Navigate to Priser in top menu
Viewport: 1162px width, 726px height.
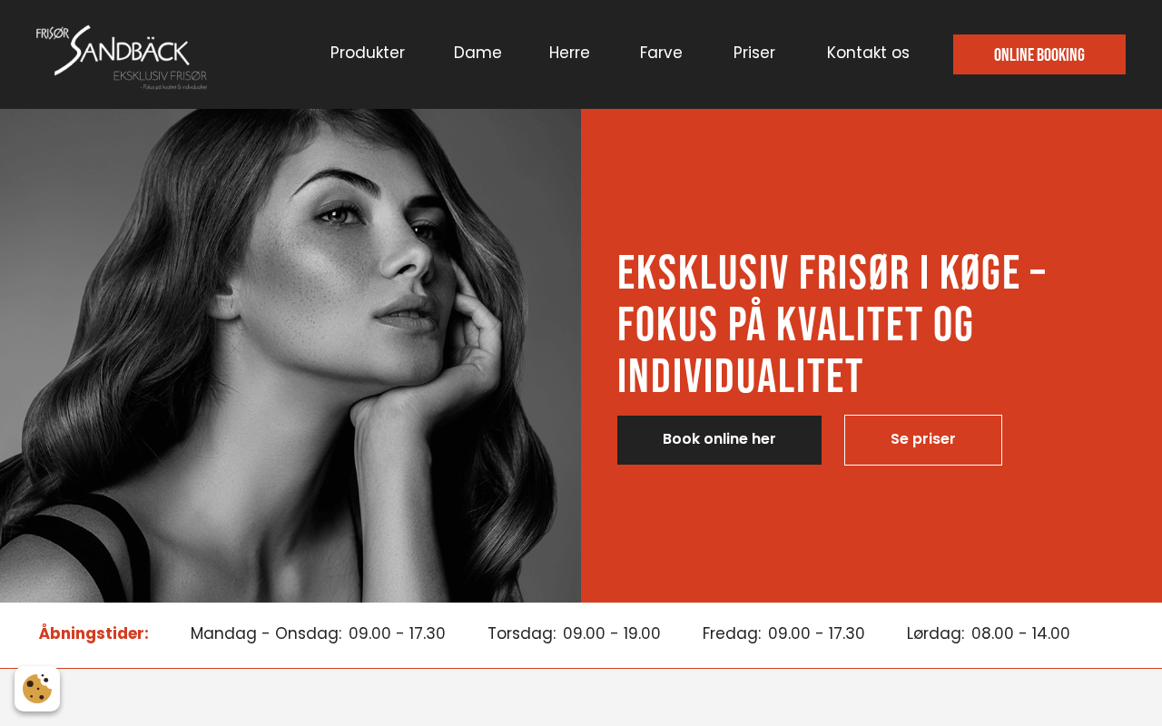[x=754, y=53]
